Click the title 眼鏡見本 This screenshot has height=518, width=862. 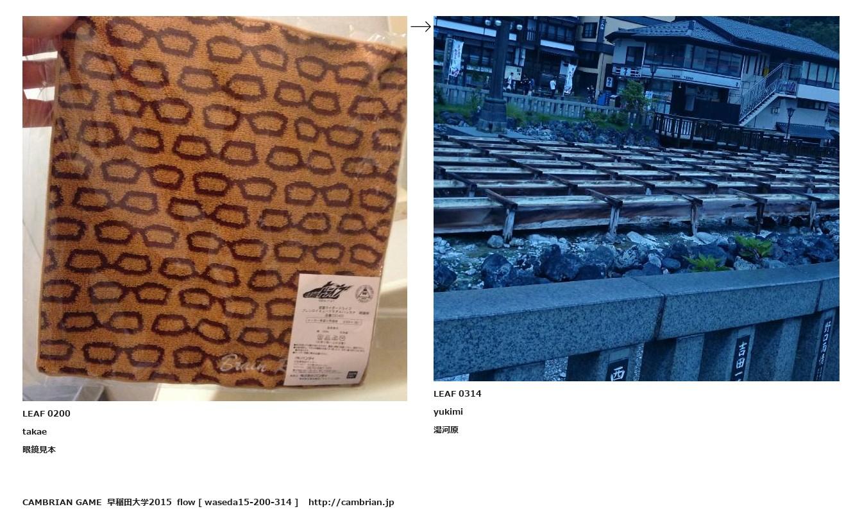pyautogui.click(x=39, y=449)
